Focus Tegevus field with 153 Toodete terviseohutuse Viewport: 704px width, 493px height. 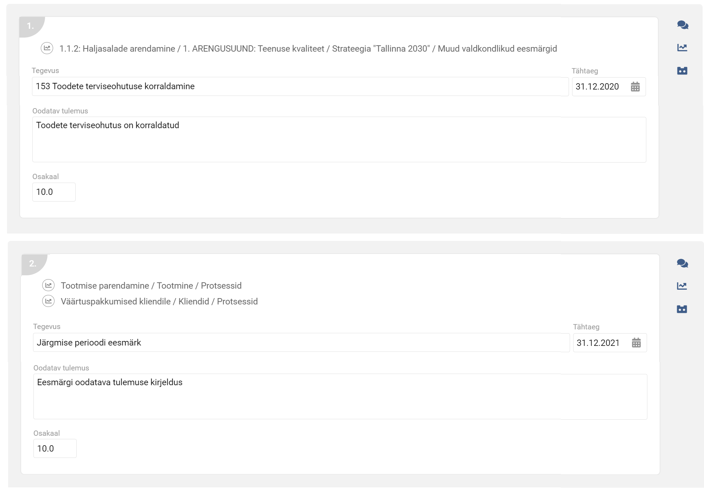click(x=300, y=86)
